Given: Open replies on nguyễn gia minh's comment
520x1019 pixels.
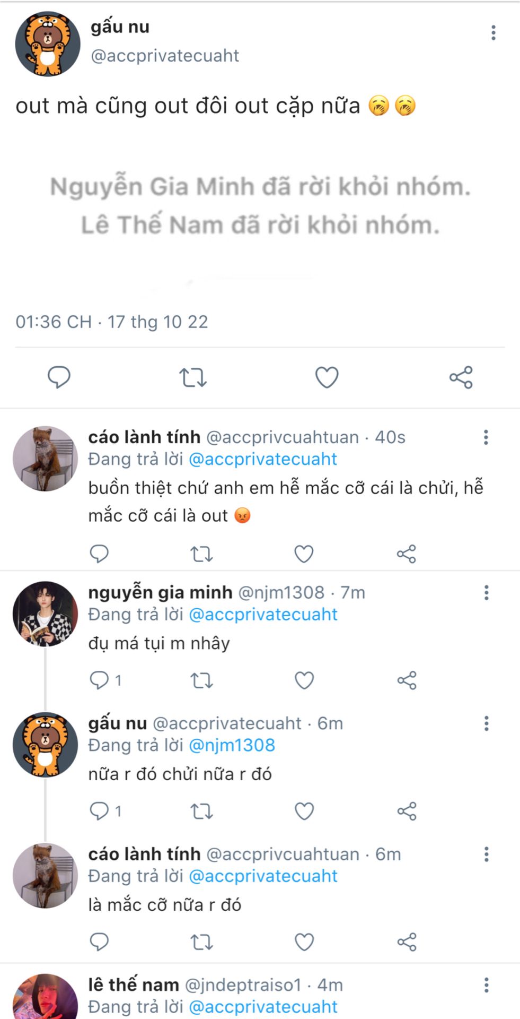Looking at the screenshot, I should [x=105, y=680].
